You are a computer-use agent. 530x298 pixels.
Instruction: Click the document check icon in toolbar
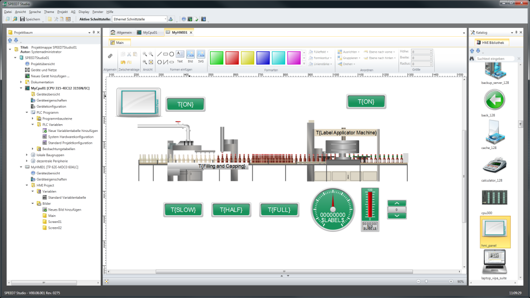[196, 19]
